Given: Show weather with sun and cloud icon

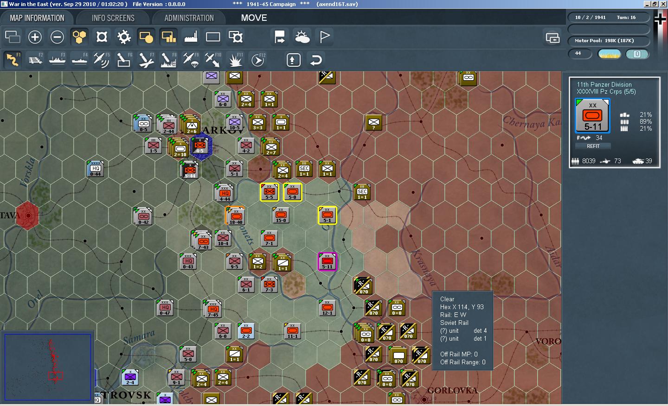Looking at the screenshot, I should click(302, 37).
